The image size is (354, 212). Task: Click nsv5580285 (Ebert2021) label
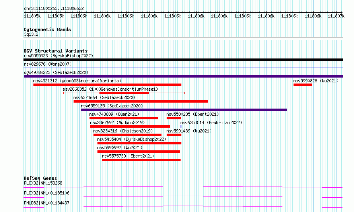pyautogui.click(x=193, y=114)
